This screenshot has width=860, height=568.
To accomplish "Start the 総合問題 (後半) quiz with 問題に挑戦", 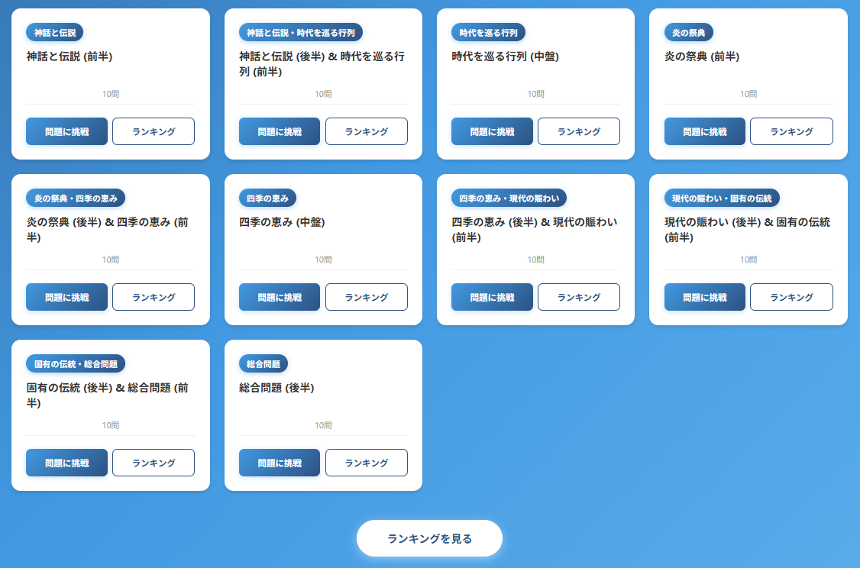I will [x=280, y=463].
